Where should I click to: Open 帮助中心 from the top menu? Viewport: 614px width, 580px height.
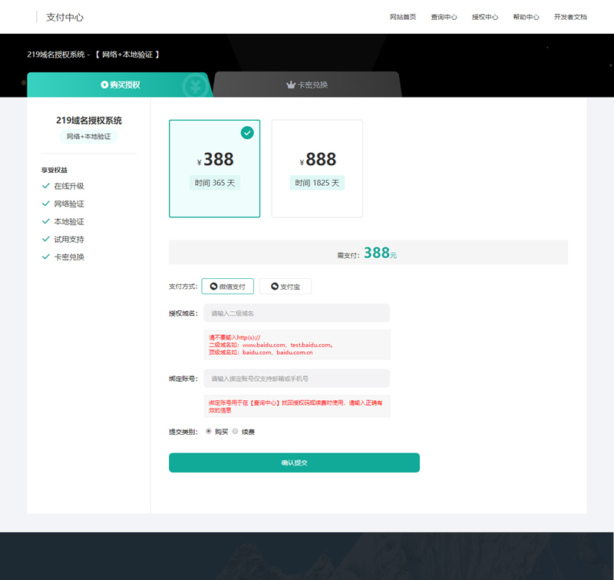click(x=526, y=16)
